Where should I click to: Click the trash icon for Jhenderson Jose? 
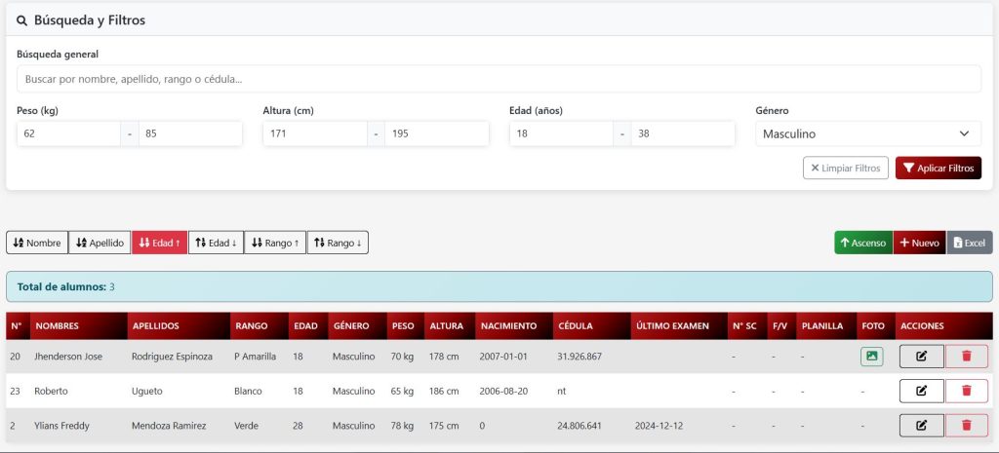966,357
